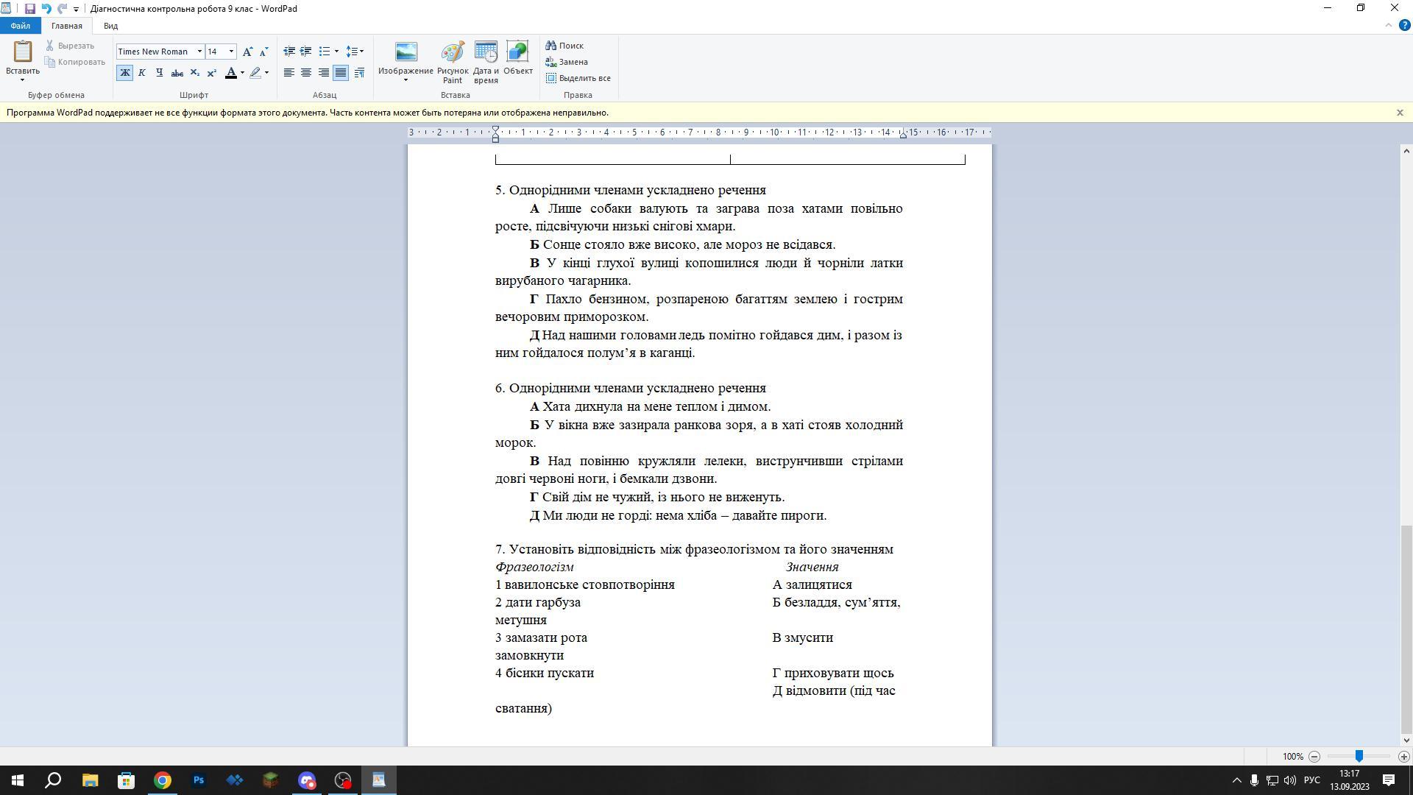
Task: Open the Times New Roman font dropdown
Action: pyautogui.click(x=199, y=52)
